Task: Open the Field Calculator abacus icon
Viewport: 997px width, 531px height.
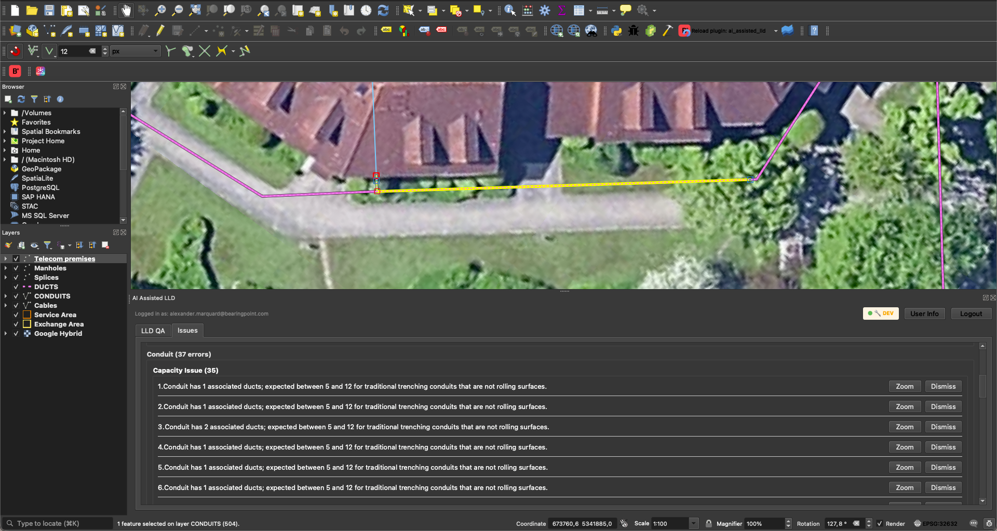Action: [528, 10]
